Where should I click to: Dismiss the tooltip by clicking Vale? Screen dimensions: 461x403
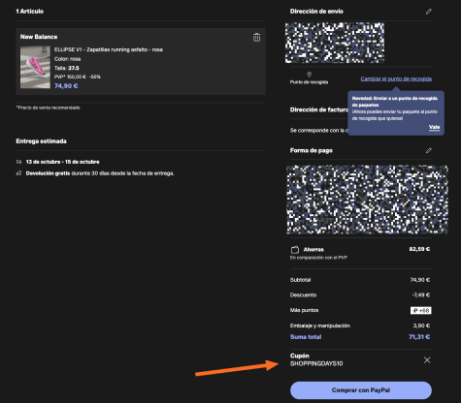(434, 127)
